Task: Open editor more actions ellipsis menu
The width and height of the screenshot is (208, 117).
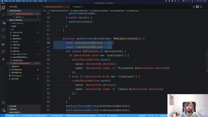Action: pyautogui.click(x=205, y=7)
